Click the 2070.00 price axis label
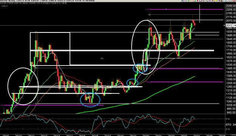Image resolution: width=236 pixels, height=136 pixels. click(x=231, y=20)
